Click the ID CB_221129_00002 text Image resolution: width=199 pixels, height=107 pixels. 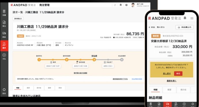26,30
